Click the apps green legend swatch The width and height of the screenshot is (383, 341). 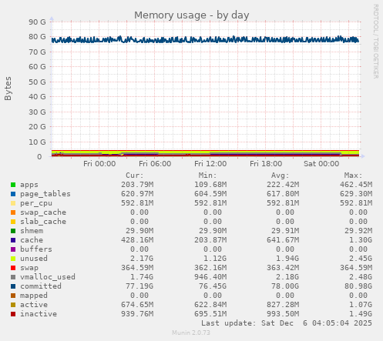pyautogui.click(x=13, y=185)
